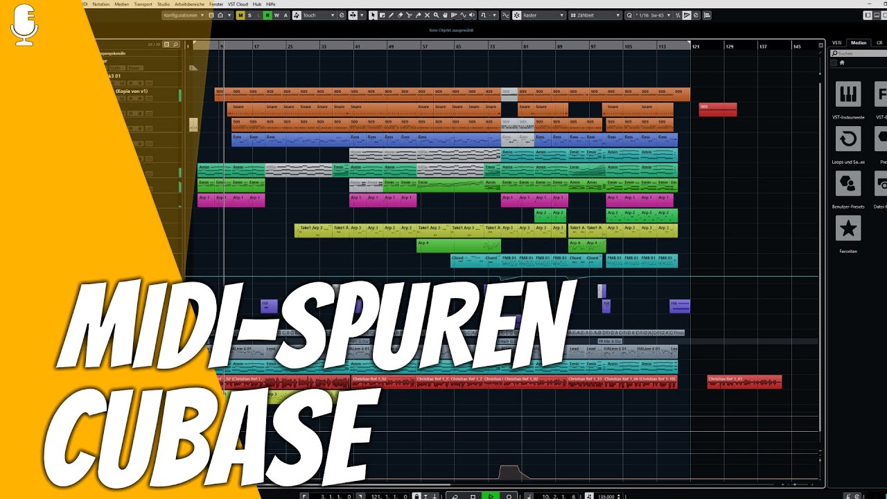Toggle the lower zone visibility button
Image resolution: width=887 pixels, height=499 pixels.
pos(877,15)
